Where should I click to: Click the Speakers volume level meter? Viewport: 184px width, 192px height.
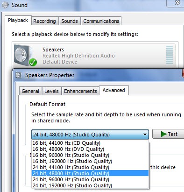170,55
